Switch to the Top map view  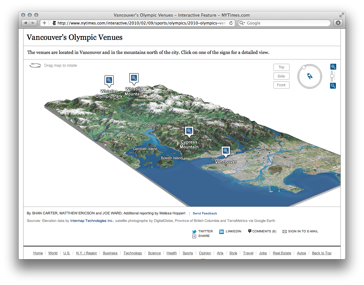pos(281,67)
